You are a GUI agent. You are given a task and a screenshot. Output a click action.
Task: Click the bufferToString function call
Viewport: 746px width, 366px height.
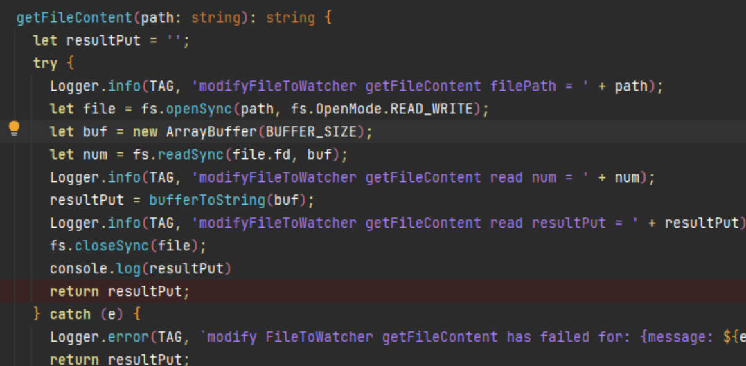click(207, 201)
